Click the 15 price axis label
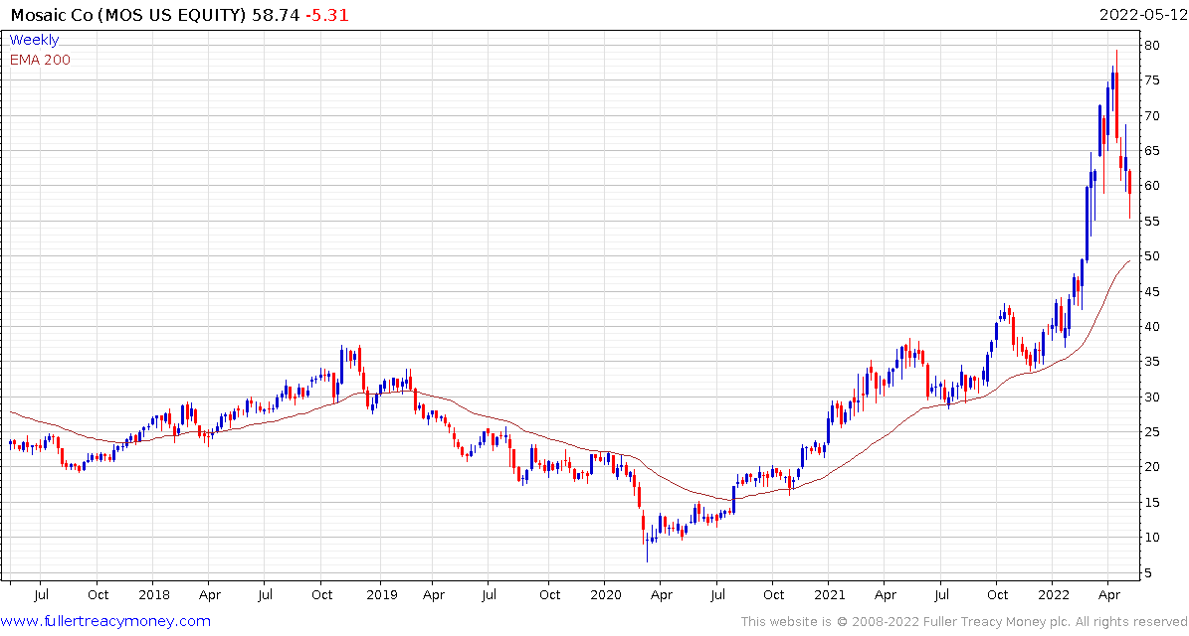 [x=1152, y=503]
